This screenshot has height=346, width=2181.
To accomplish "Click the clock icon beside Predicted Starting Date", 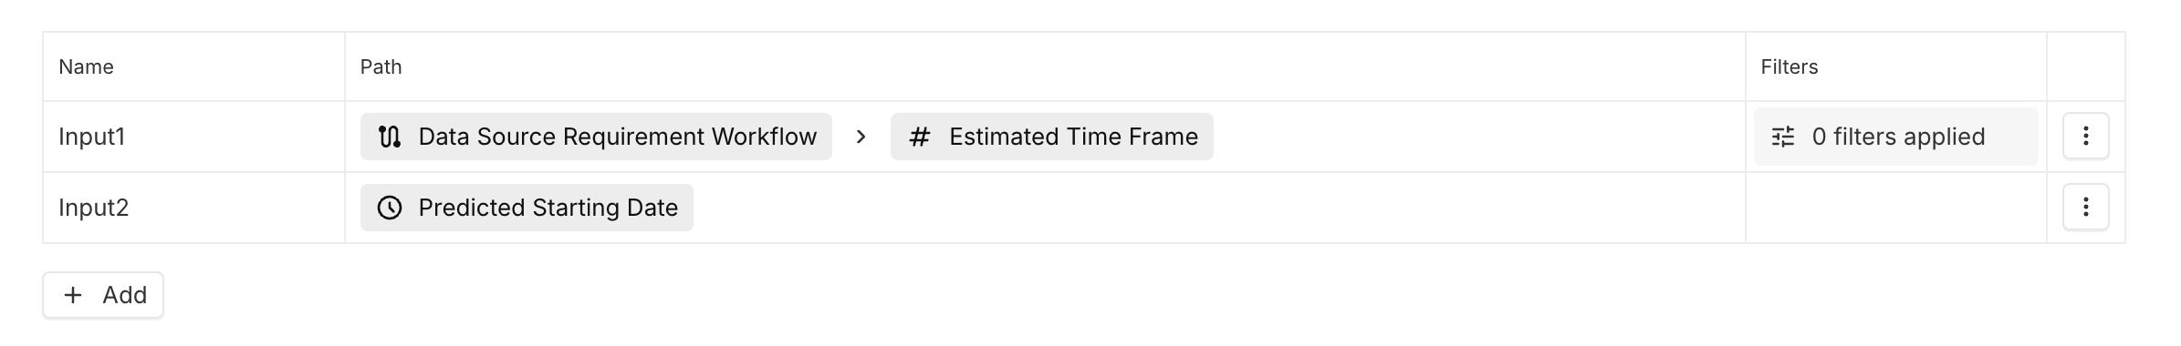I will pos(390,208).
